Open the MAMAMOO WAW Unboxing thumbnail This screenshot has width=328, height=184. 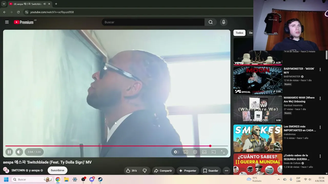[258, 109]
